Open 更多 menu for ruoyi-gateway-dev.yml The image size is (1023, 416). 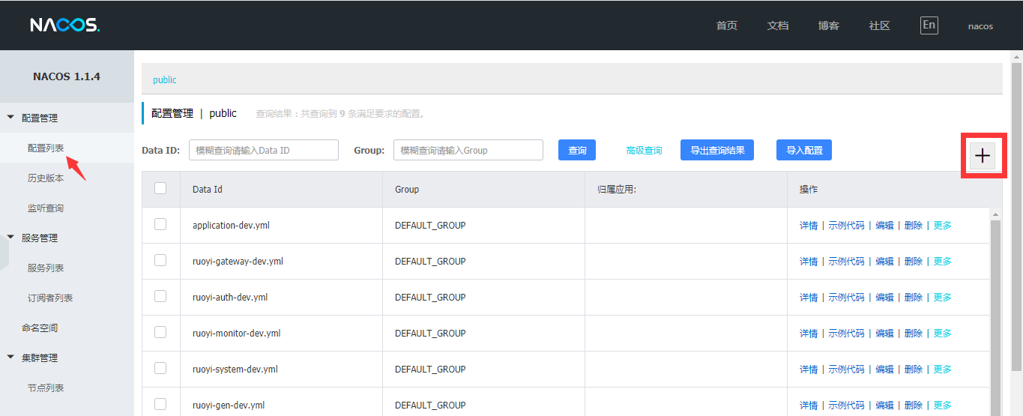coord(943,262)
